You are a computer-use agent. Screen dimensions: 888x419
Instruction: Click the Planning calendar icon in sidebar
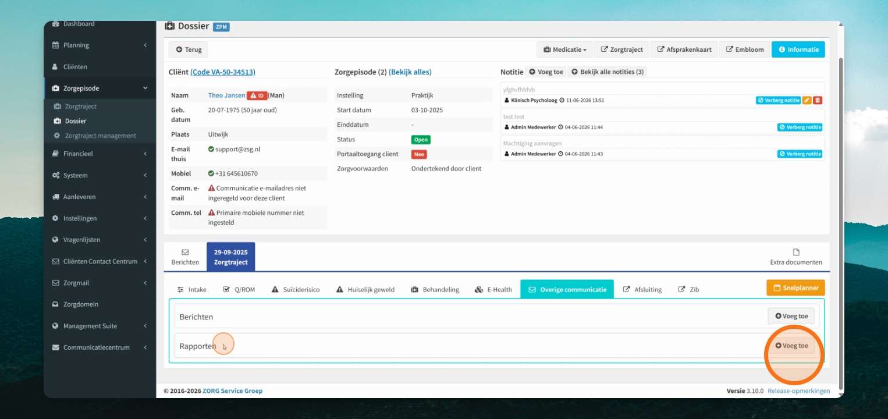point(55,45)
